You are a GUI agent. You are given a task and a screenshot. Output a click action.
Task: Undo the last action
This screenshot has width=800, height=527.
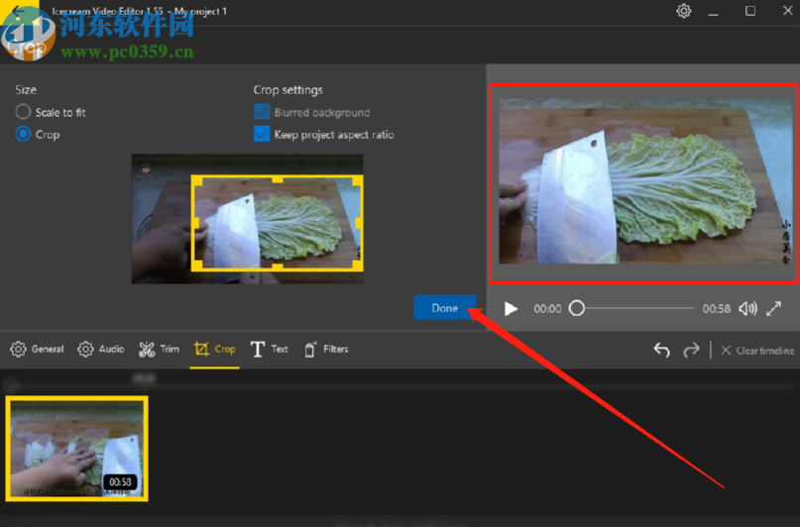coord(662,350)
